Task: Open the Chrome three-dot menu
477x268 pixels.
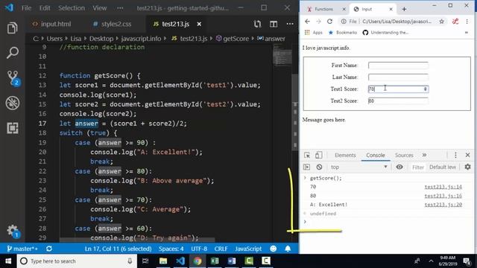Action: pos(467,22)
